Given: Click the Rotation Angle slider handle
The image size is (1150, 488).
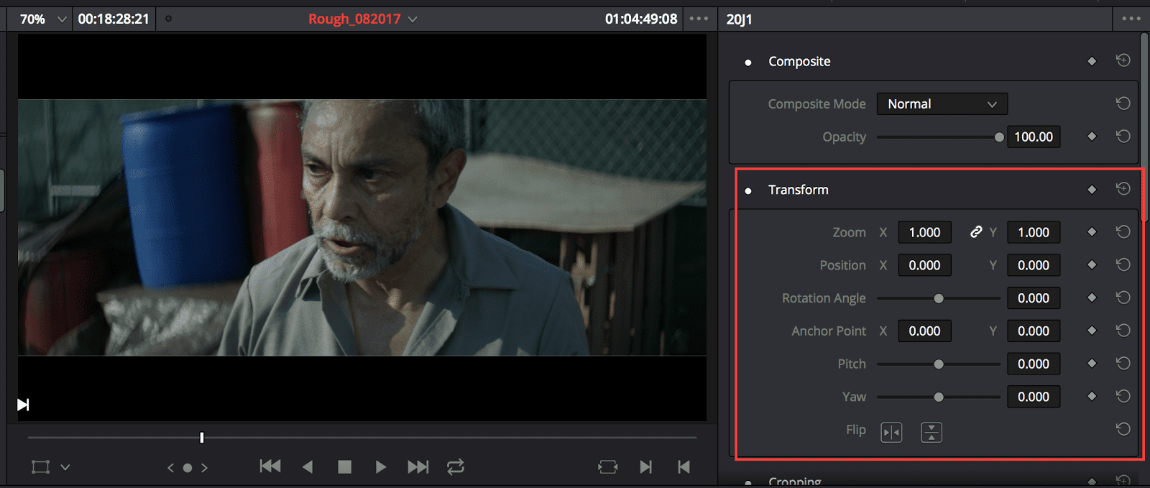Looking at the screenshot, I should pos(939,298).
